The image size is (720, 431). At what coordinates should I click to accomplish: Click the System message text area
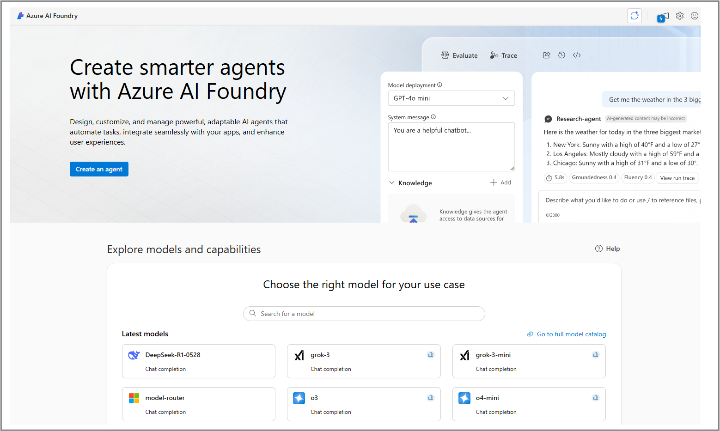pos(451,147)
